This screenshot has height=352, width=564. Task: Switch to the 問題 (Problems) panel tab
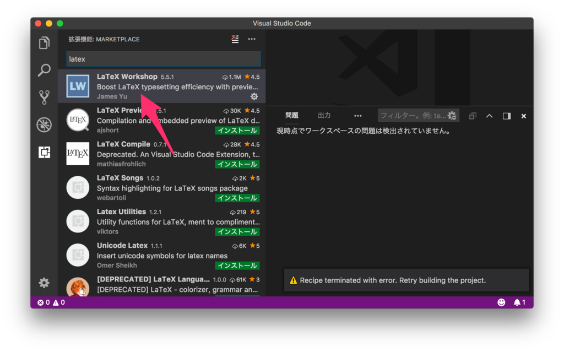click(x=292, y=116)
